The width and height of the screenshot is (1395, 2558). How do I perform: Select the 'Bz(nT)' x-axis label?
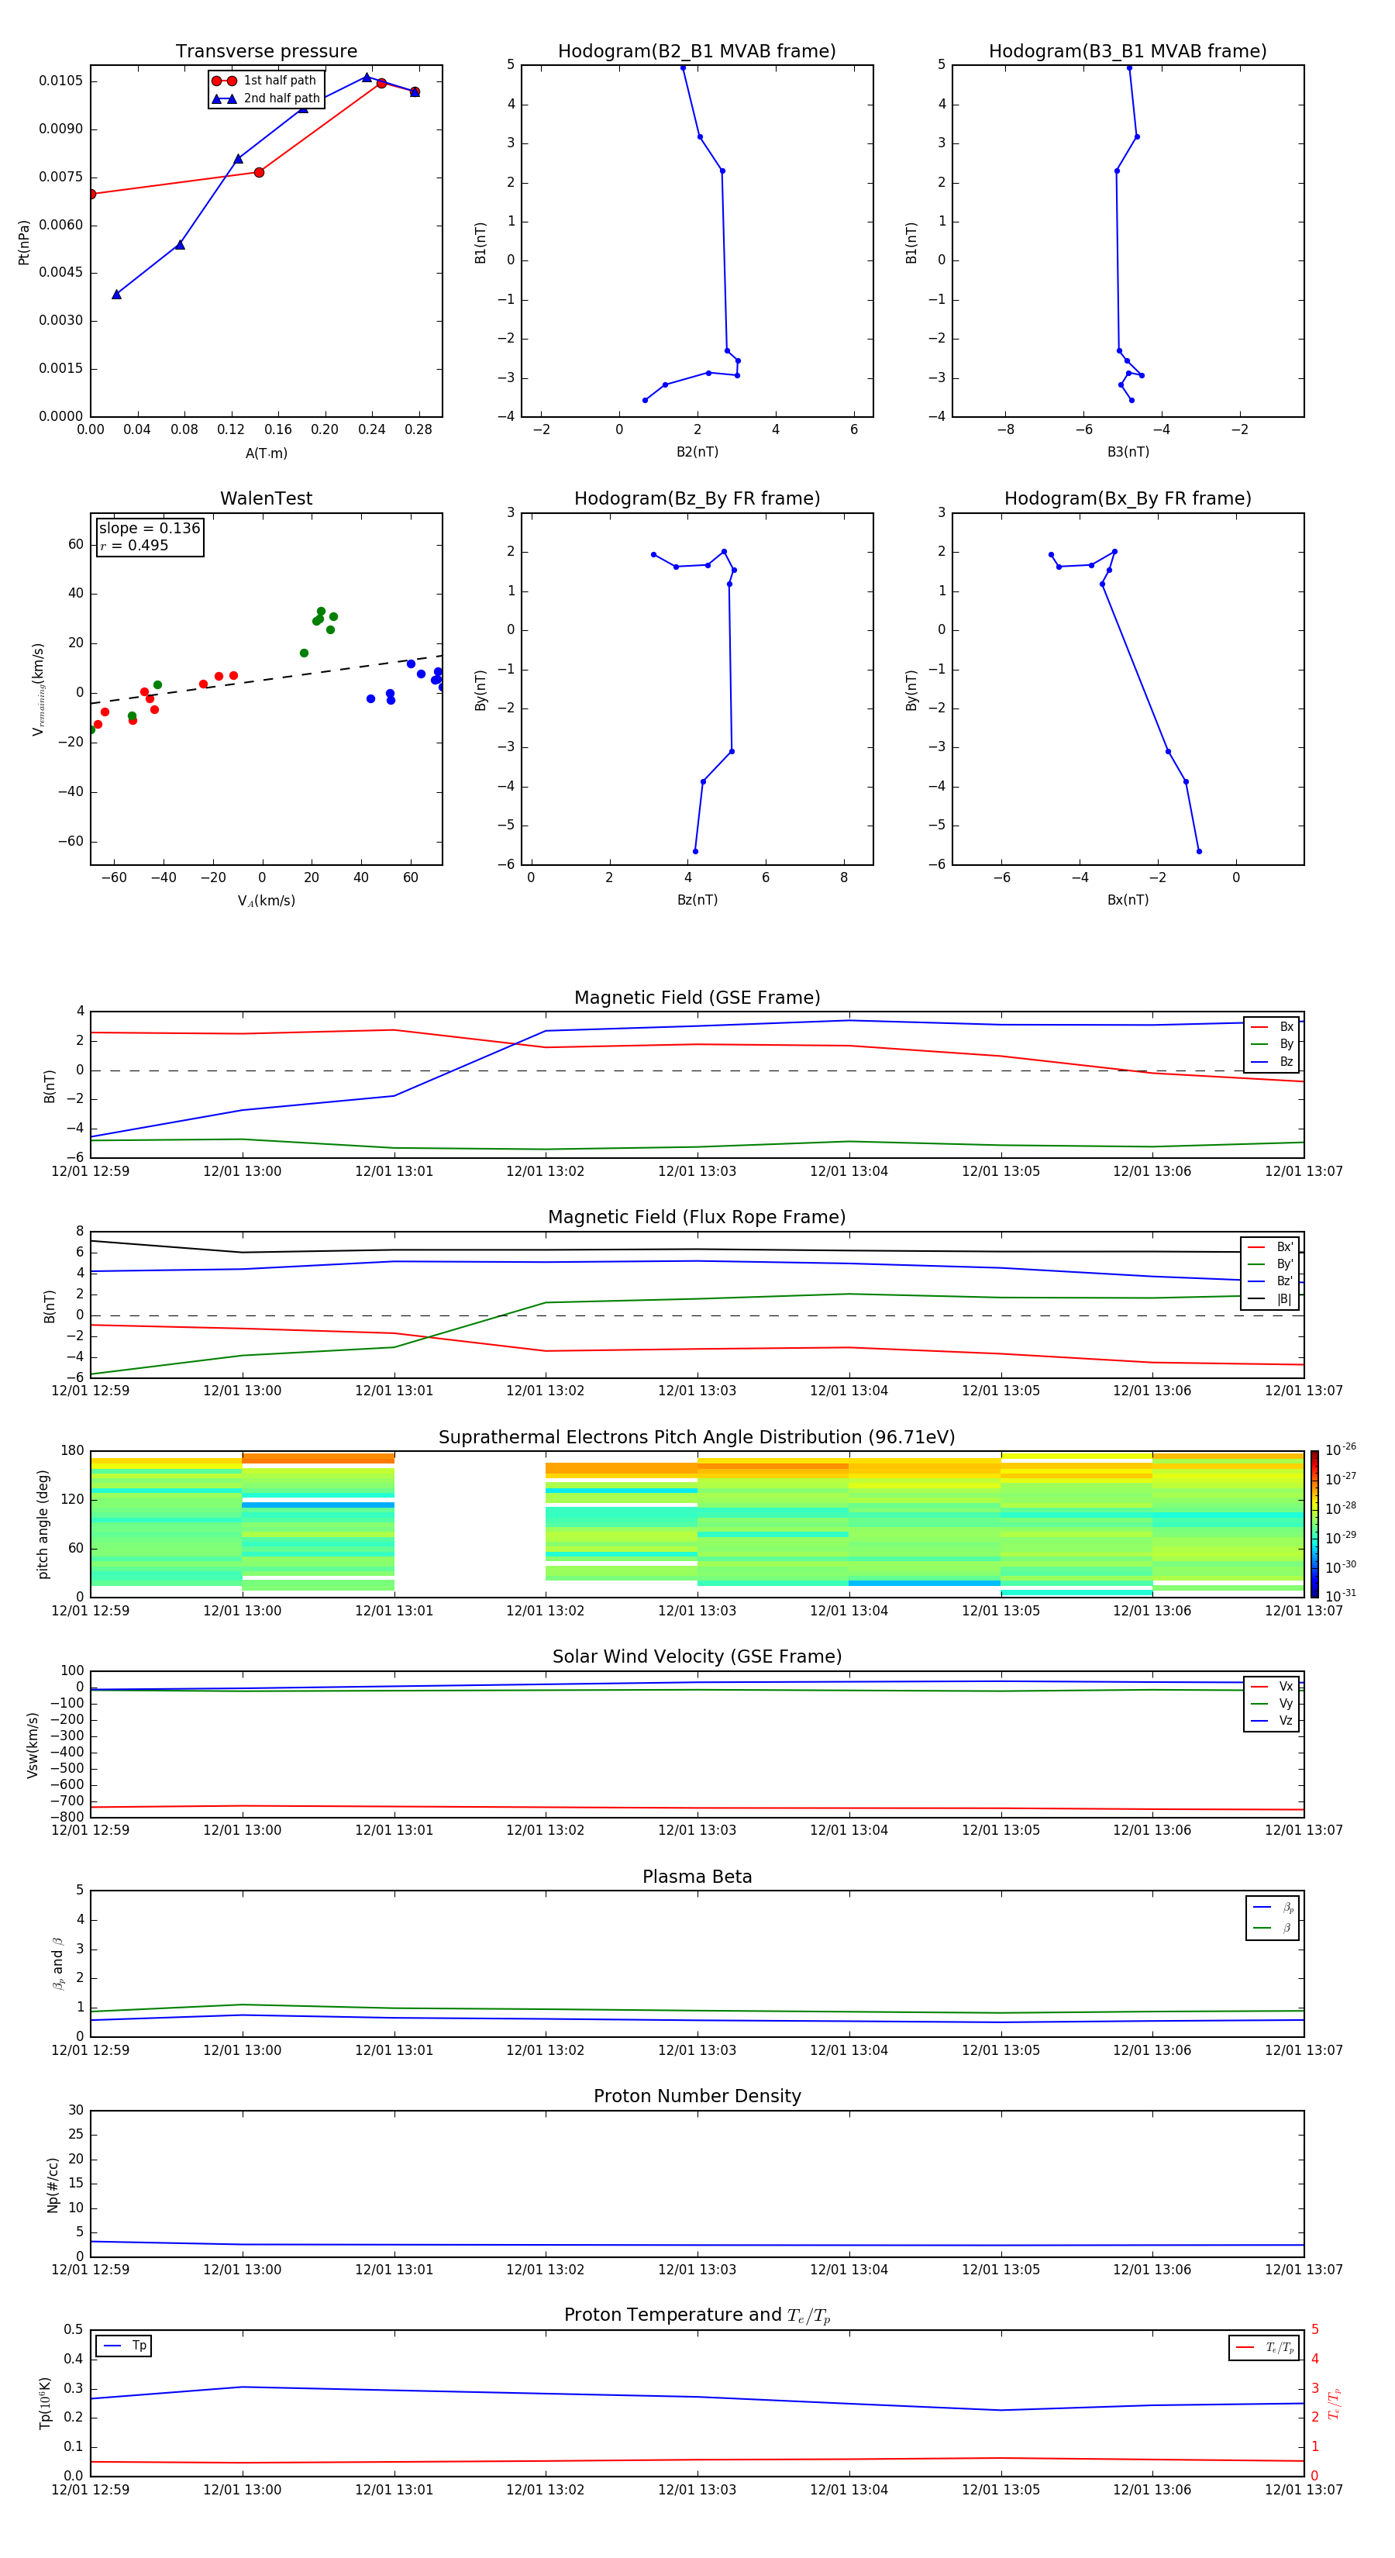697,901
